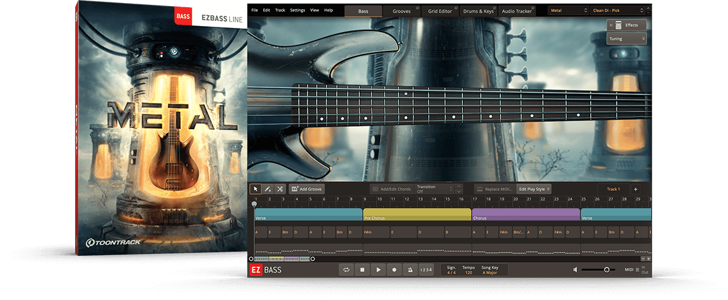This screenshot has height=300, width=728.
Task: Switch to the Grid Editor tab
Action: [x=440, y=11]
